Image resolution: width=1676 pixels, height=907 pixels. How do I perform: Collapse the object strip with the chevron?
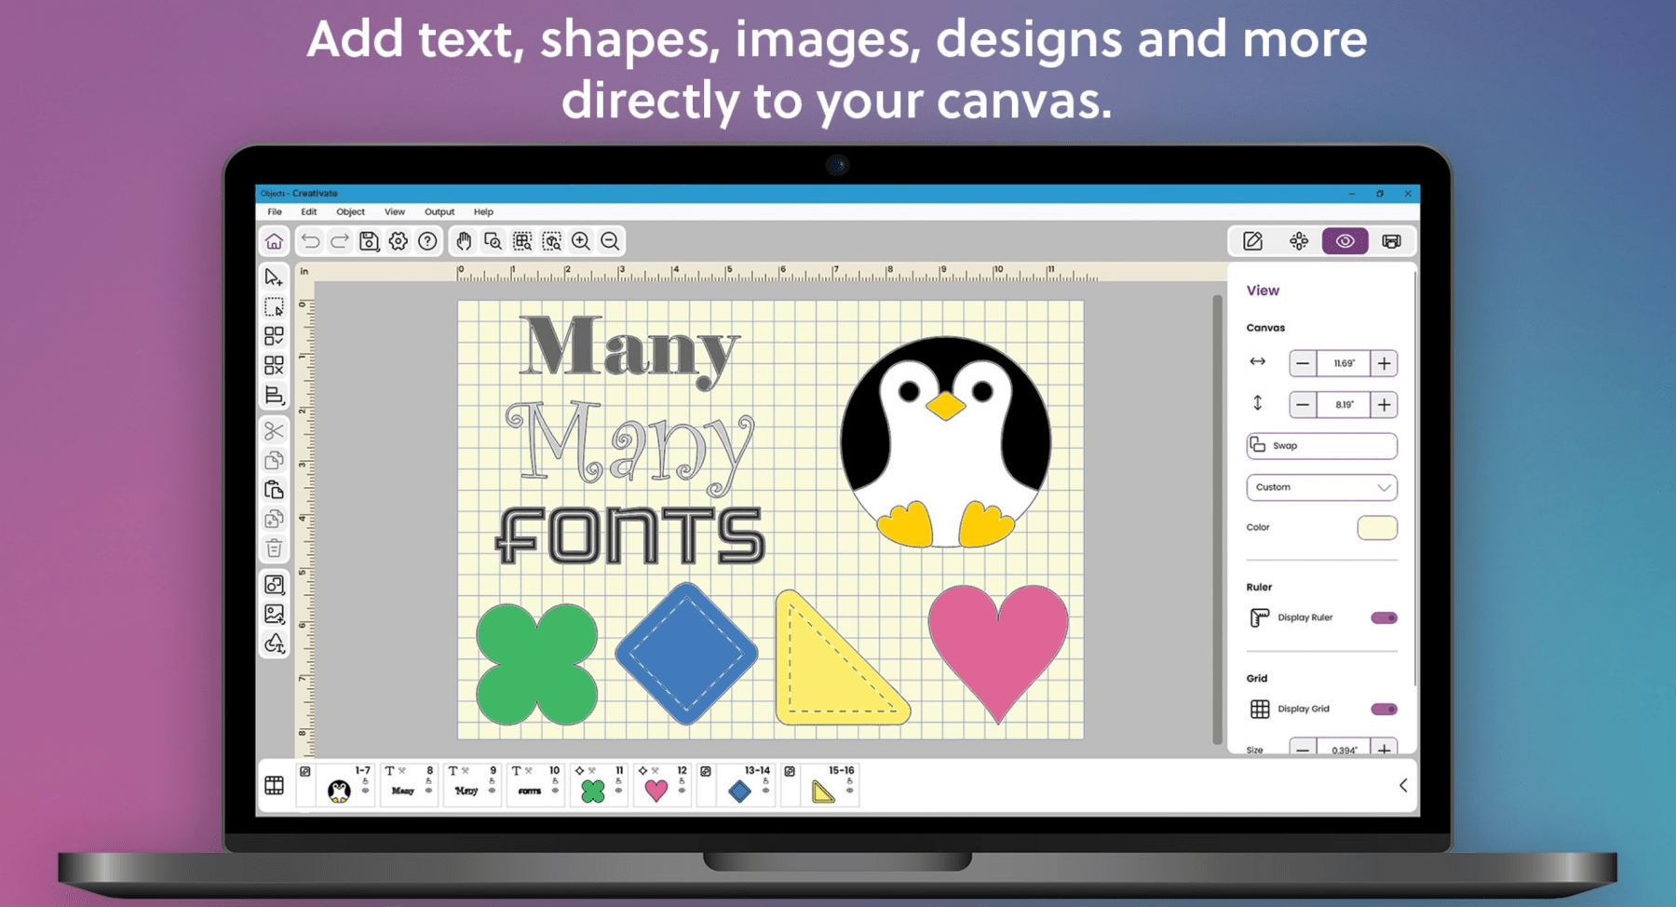1404,785
